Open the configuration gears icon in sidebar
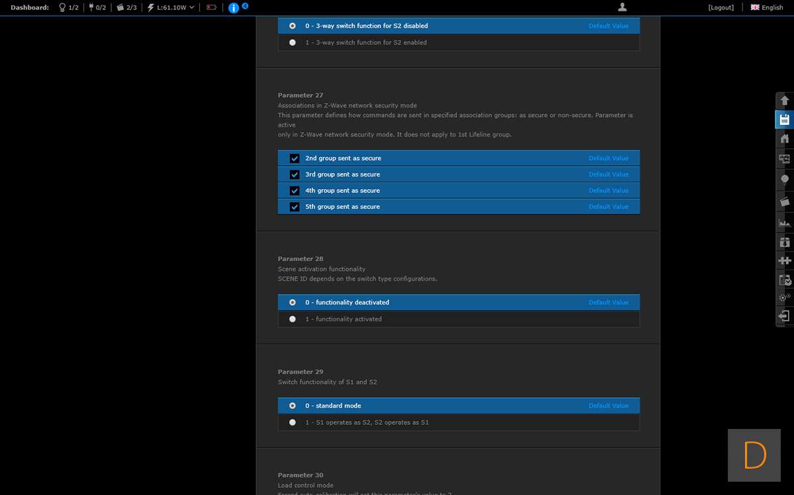 (785, 297)
